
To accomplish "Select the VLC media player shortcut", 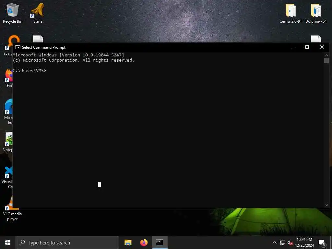I will tap(12, 208).
